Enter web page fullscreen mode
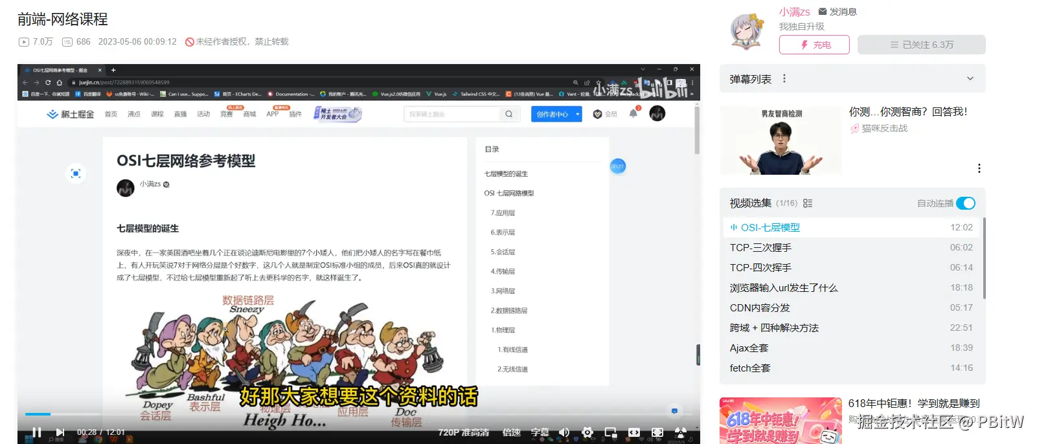The image size is (1037, 444). [657, 432]
